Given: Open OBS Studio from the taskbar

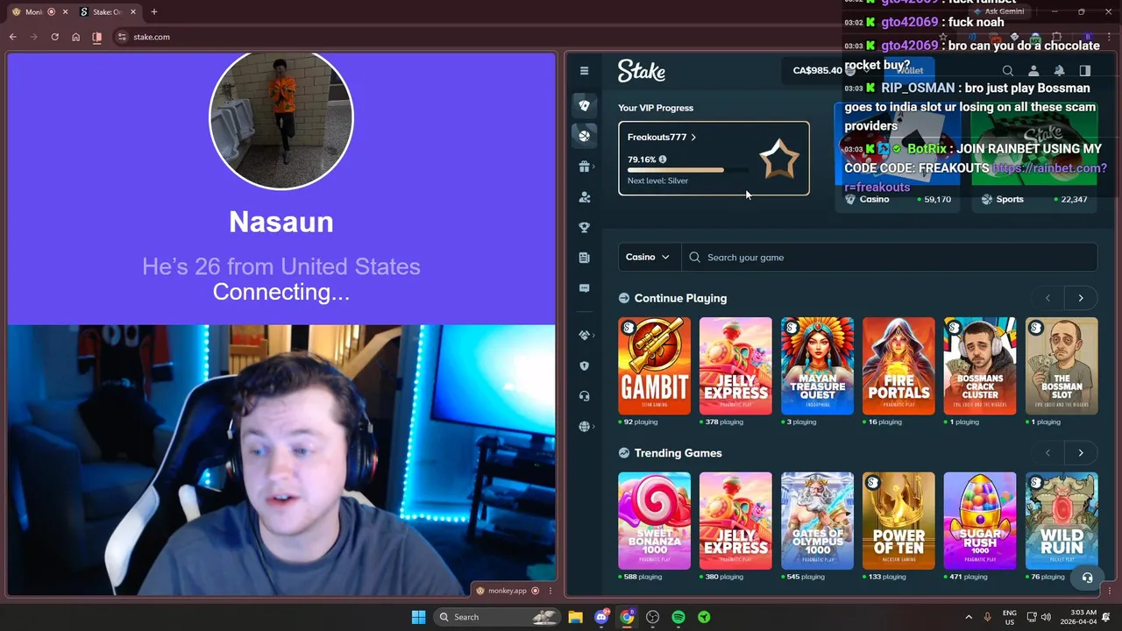Looking at the screenshot, I should 652,617.
